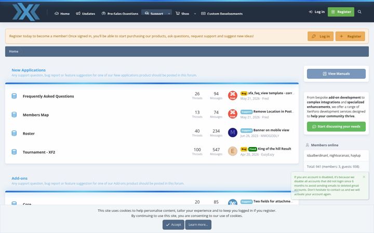Viewport: 374px width, 233px height.
Task: Accept the cookies notice
Action: [x=173, y=224]
